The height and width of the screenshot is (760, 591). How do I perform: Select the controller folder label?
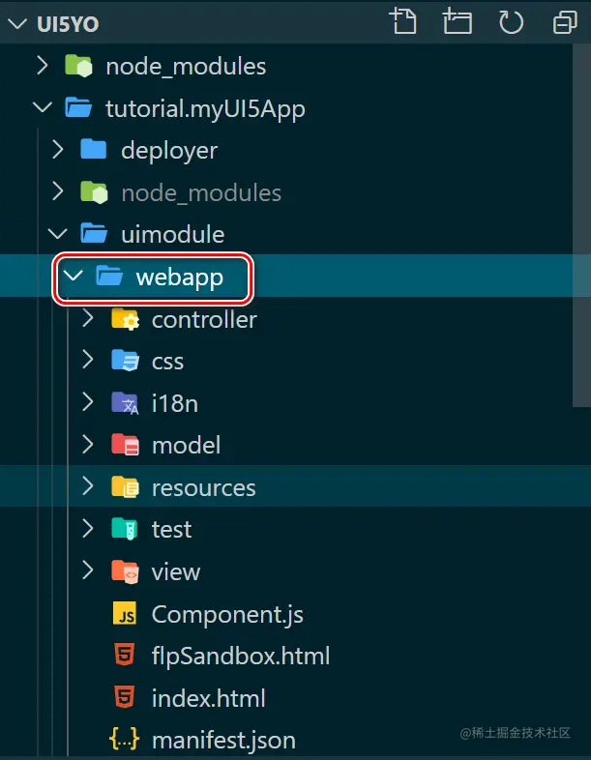pyautogui.click(x=205, y=319)
